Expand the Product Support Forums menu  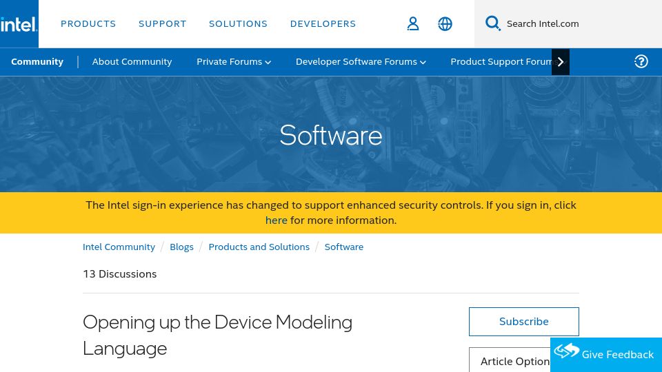pos(501,61)
